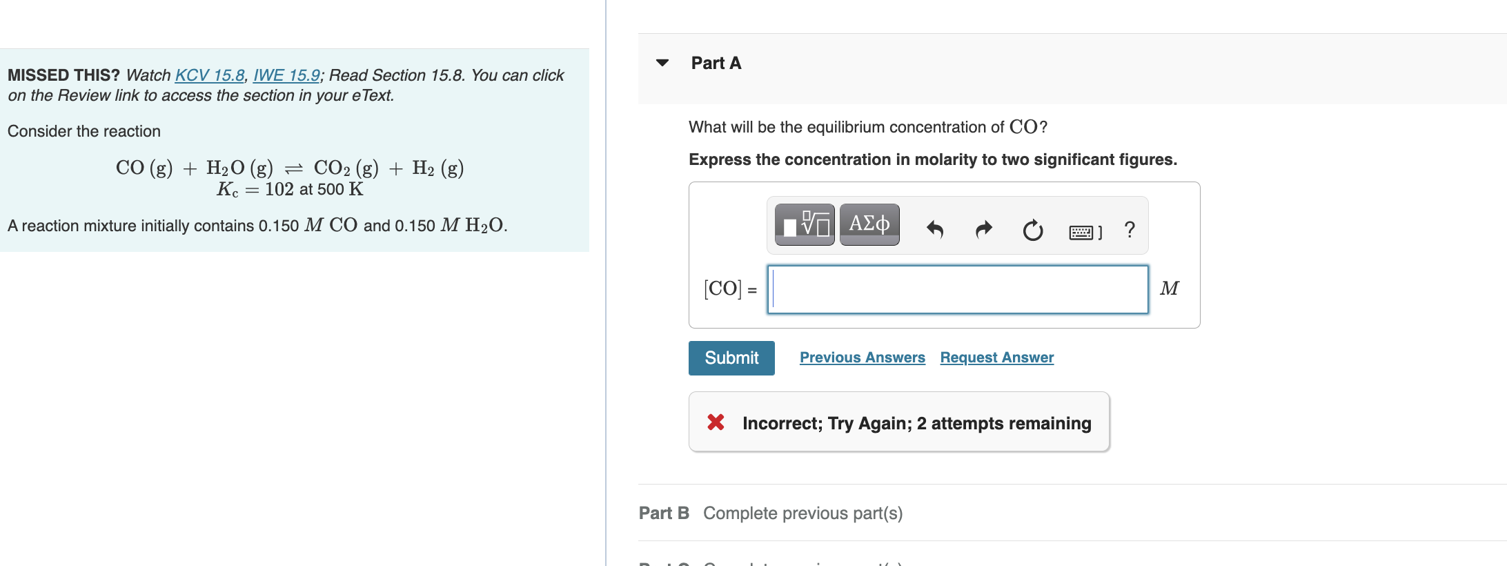This screenshot has height=566, width=1507.
Task: Open Previous Answers
Action: (862, 357)
